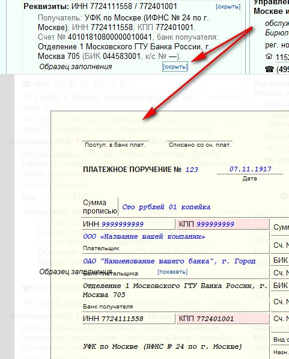Click the faded phone icon before (499) 725 20 28

click(27, 84)
